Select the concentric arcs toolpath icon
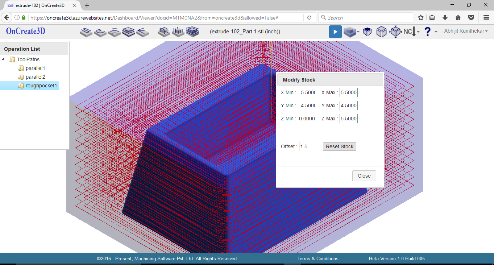The width and height of the screenshot is (494, 265). click(x=114, y=32)
